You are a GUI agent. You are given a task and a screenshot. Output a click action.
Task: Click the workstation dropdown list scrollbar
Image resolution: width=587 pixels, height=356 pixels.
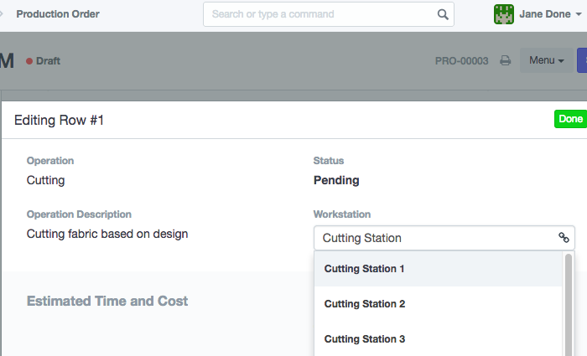tap(569, 302)
